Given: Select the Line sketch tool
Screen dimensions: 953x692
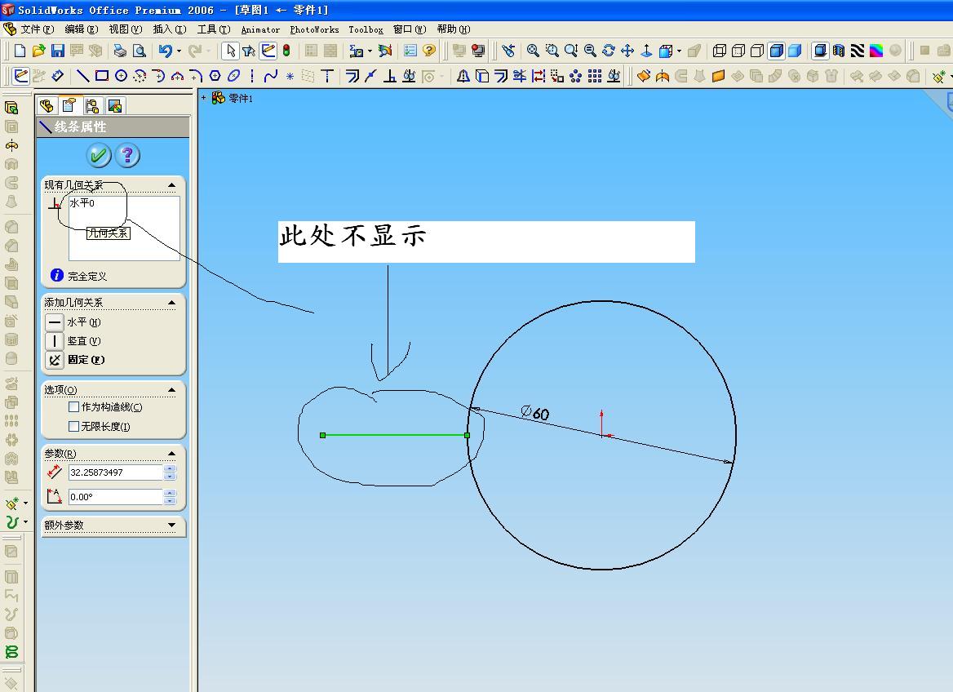Looking at the screenshot, I should pyautogui.click(x=82, y=76).
